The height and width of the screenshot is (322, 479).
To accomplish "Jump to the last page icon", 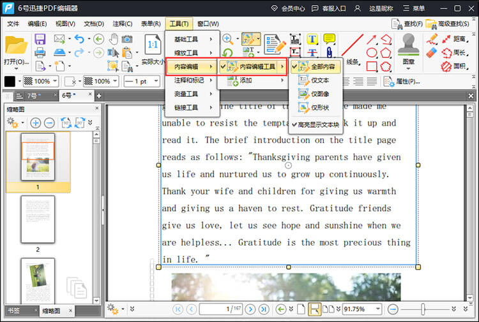I will pyautogui.click(x=263, y=309).
